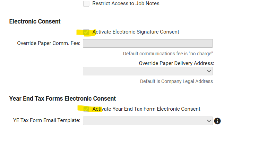
Task: Toggle Activate Year End Tax Form Electronic Consent checkbox
Action: pos(86,109)
